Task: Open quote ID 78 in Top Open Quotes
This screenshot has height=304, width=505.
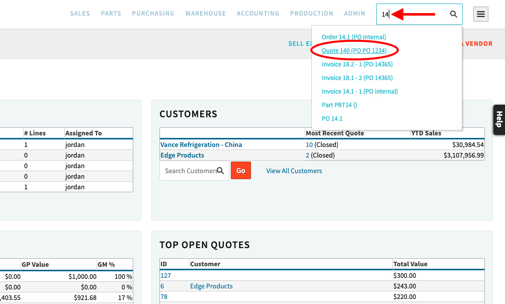Action: pos(164,297)
